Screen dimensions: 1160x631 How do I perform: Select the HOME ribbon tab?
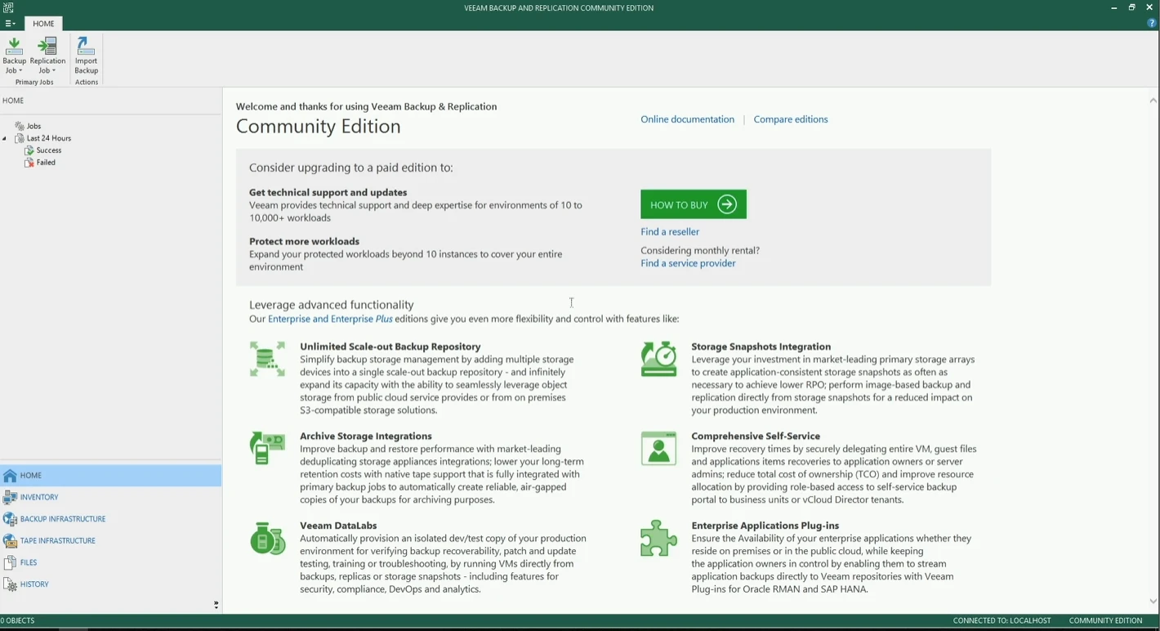point(43,24)
